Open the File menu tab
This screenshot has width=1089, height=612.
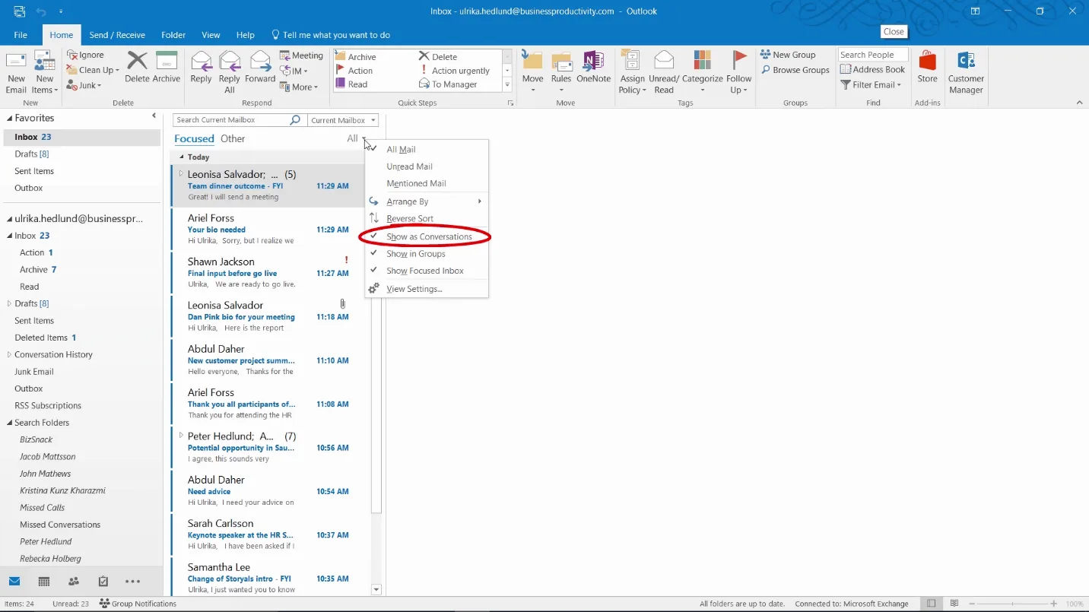pos(21,35)
